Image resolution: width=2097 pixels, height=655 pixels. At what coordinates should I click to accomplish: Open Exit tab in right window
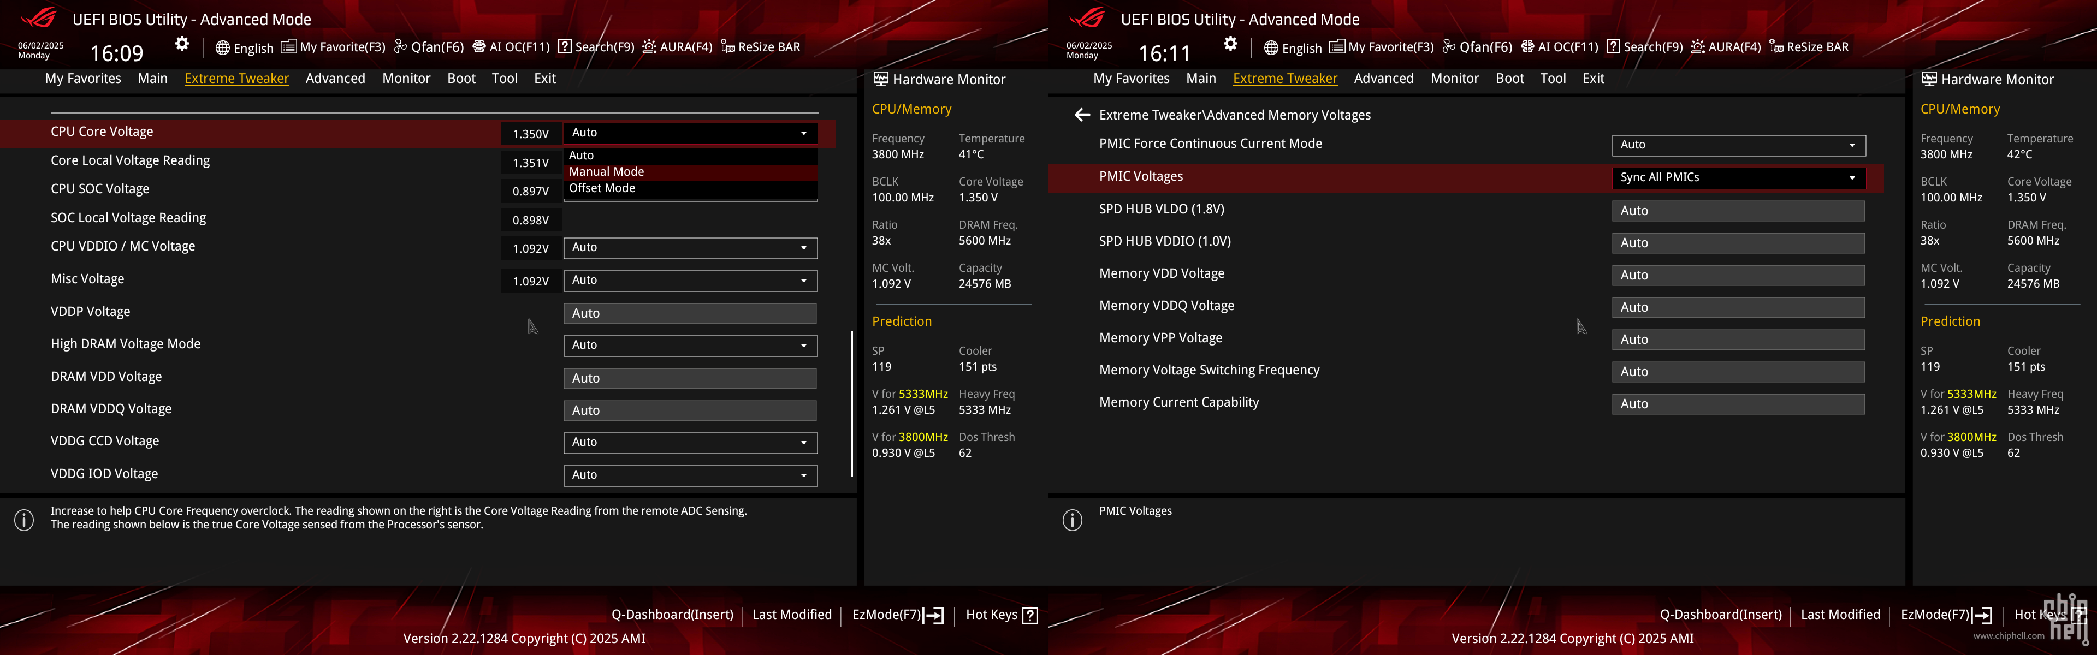click(x=1593, y=78)
